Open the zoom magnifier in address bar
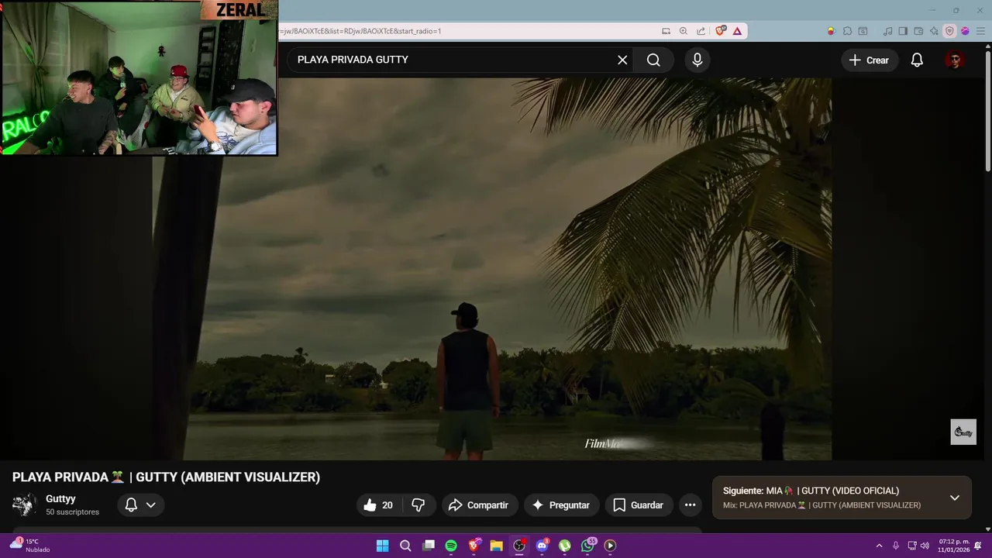 (x=684, y=31)
